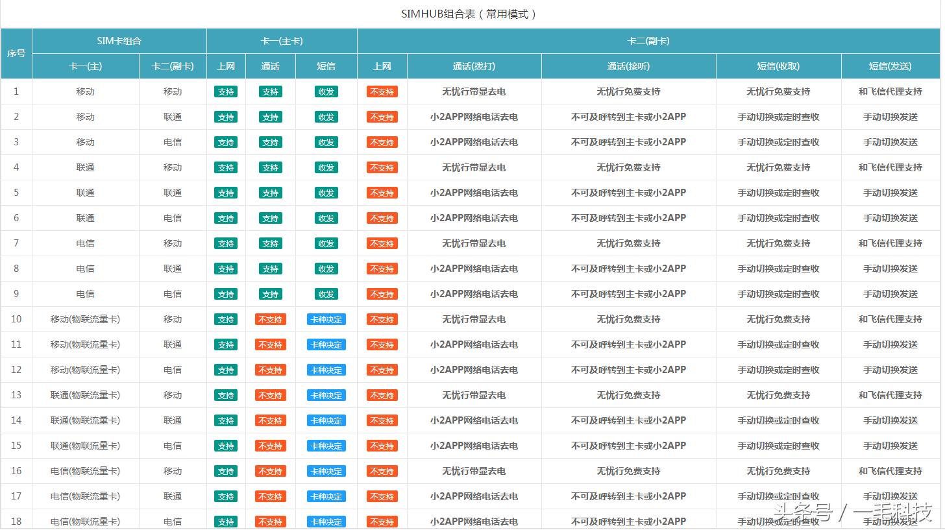Screen dimensions: 945x530
Task: Click the 通话(拨打) column header
Action: pyautogui.click(x=474, y=66)
